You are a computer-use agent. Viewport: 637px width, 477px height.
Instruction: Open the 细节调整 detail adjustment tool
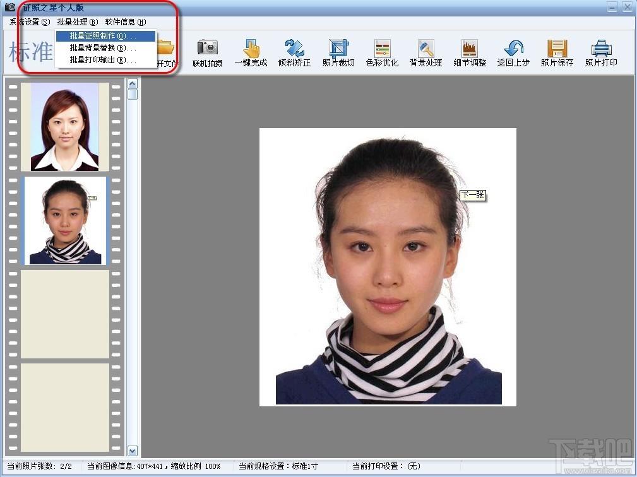click(x=470, y=48)
